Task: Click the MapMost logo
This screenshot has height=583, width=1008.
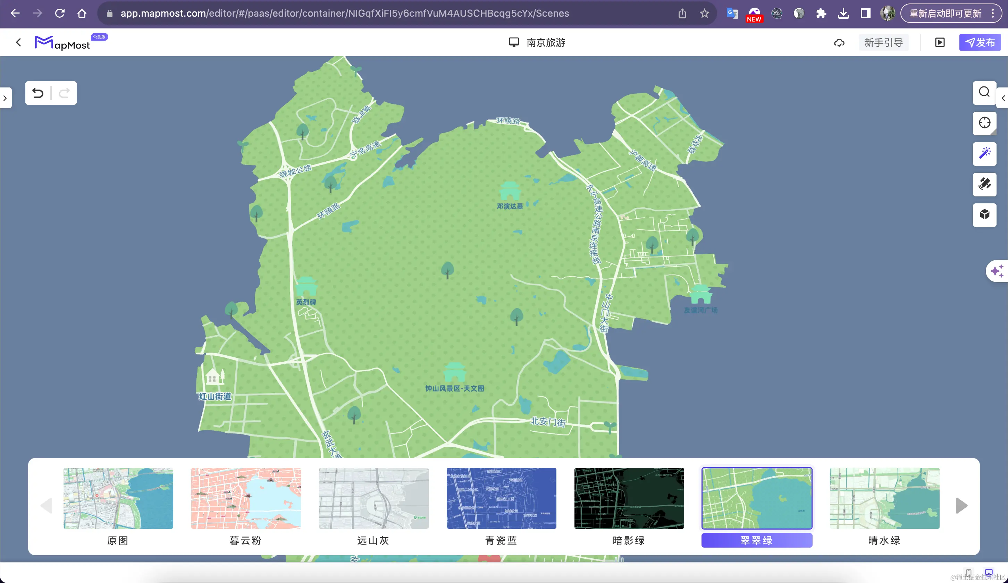Action: pos(62,43)
